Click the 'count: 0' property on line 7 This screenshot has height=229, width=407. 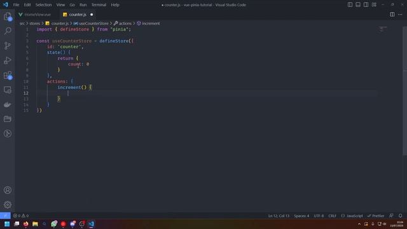(x=78, y=64)
